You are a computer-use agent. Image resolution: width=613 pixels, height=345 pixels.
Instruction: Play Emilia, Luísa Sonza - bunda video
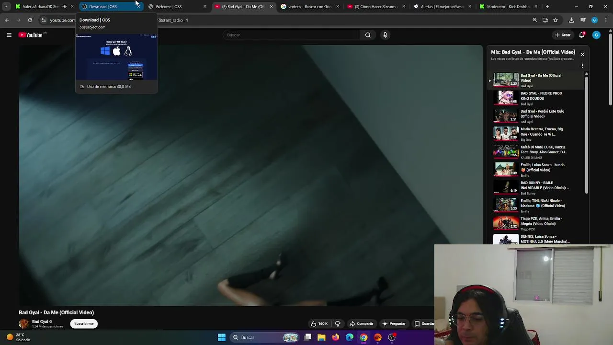(x=536, y=170)
